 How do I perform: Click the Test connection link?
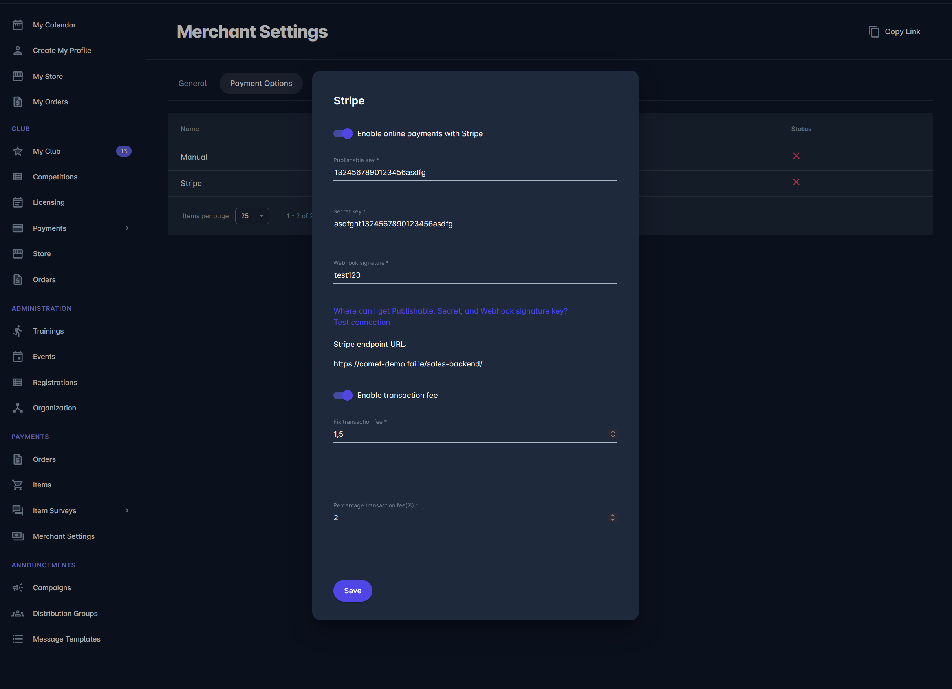(x=361, y=323)
